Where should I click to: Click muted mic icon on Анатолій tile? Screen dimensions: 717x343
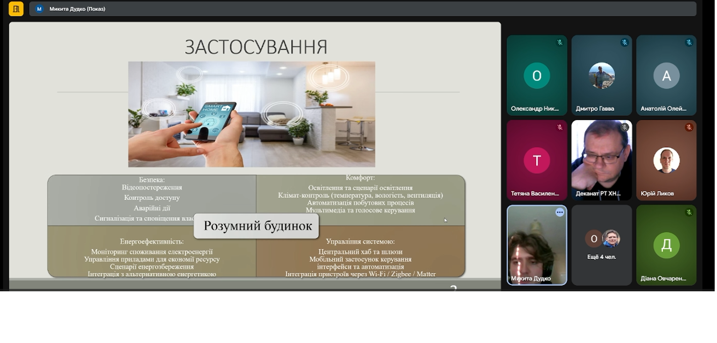pyautogui.click(x=689, y=42)
